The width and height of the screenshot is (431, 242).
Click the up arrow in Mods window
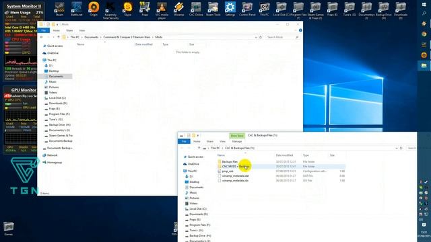click(59, 37)
